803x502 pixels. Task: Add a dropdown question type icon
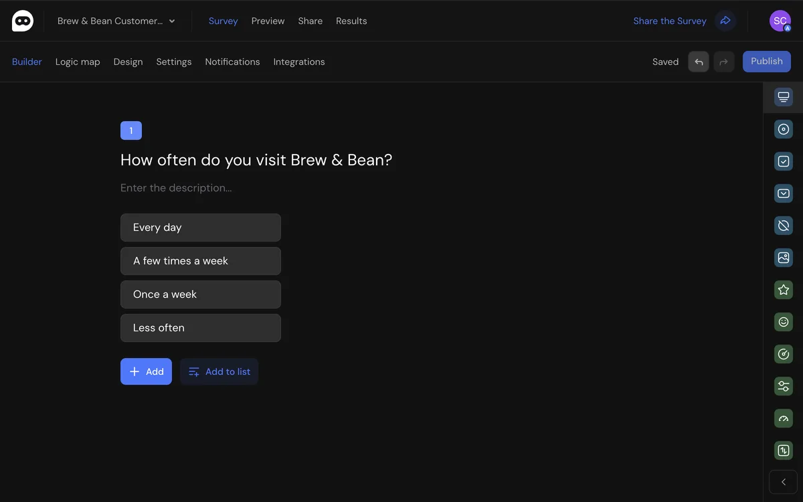click(x=784, y=193)
